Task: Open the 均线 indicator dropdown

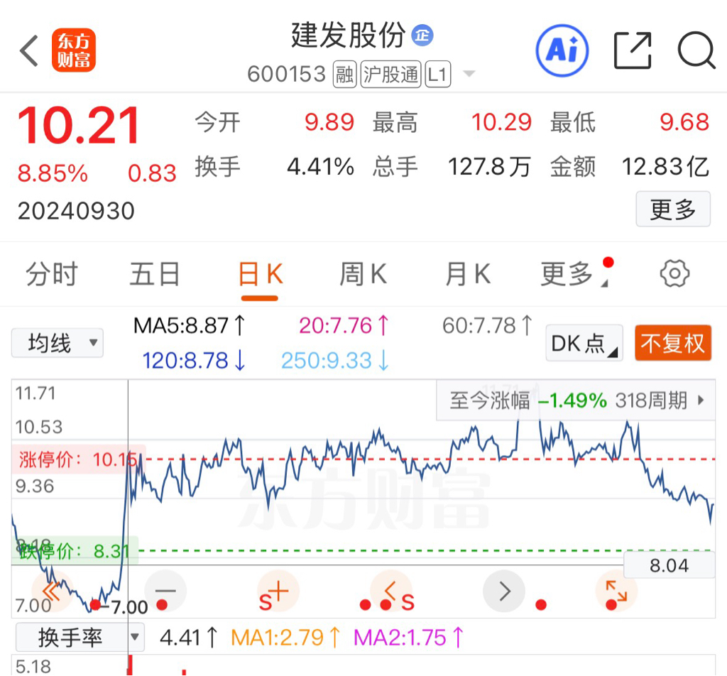Action: point(58,343)
